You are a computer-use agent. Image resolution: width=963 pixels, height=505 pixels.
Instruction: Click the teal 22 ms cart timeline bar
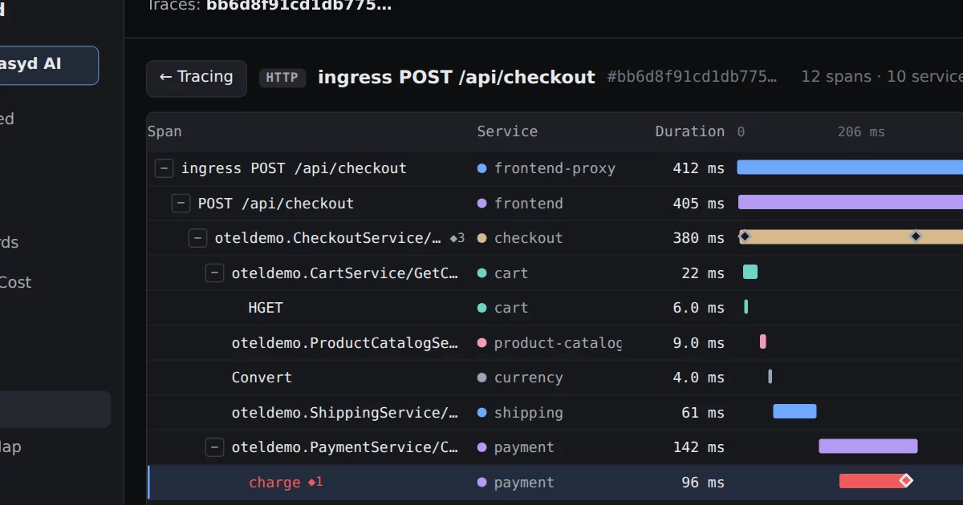750,272
